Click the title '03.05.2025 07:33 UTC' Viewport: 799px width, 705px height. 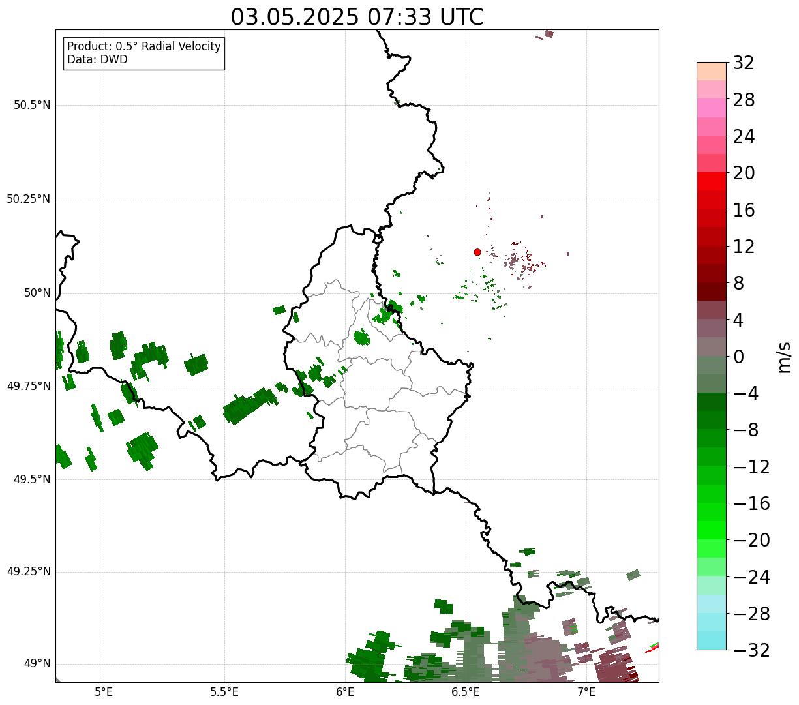point(357,17)
